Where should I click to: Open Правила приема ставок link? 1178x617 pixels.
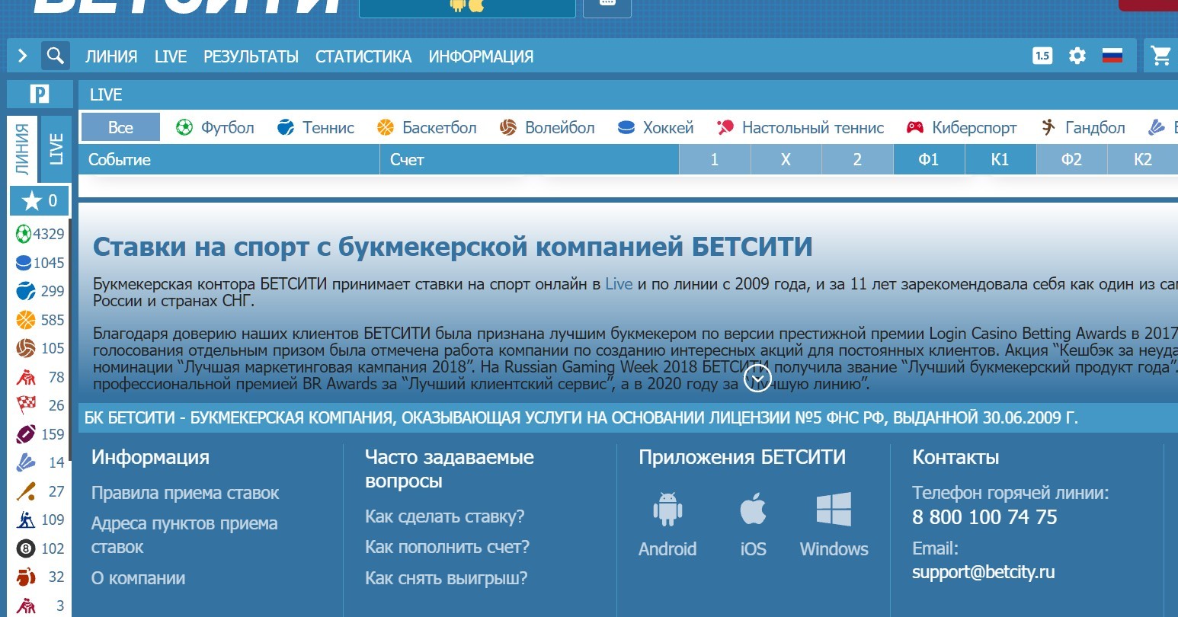[185, 493]
